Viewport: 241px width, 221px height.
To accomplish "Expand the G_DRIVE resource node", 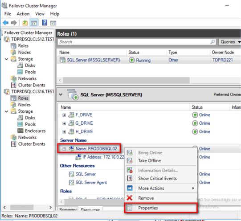I will [x=64, y=123].
